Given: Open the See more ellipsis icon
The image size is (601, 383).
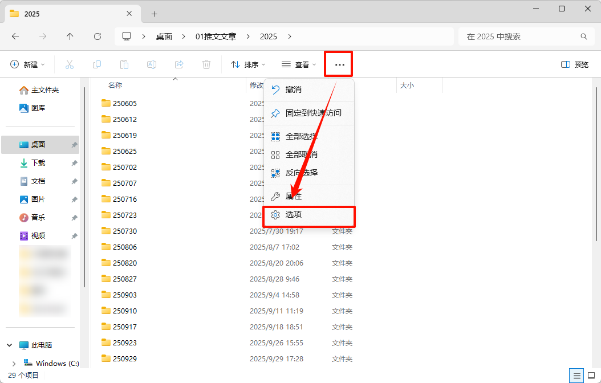Looking at the screenshot, I should (338, 64).
